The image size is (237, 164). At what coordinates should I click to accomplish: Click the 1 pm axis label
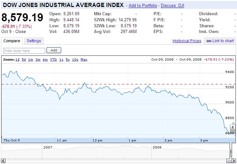click(133, 141)
